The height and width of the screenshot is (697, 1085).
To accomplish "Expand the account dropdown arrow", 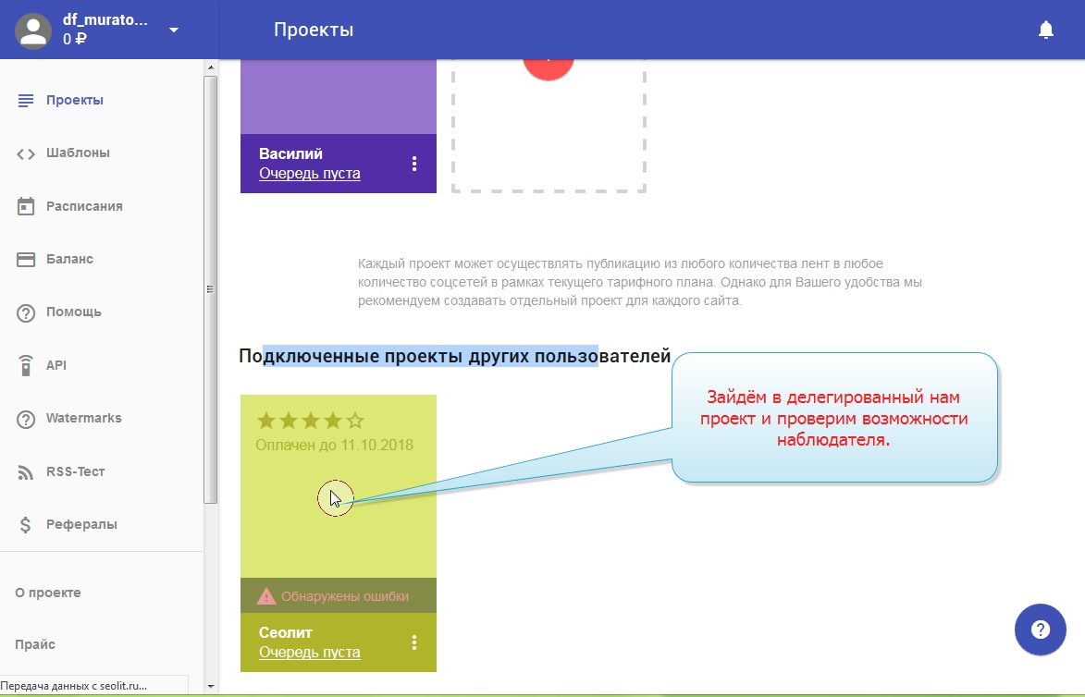I will click(173, 31).
